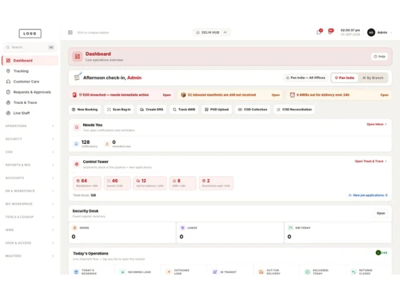The height and width of the screenshot is (300, 400).
Task: Click the Scan Bag In quick action
Action: [x=119, y=110]
